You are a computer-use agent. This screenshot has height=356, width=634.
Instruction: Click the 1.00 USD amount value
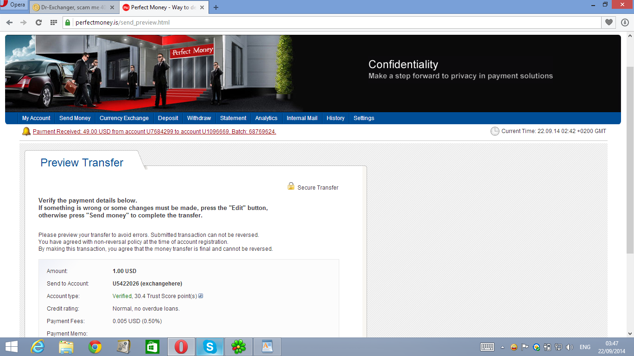click(x=124, y=271)
